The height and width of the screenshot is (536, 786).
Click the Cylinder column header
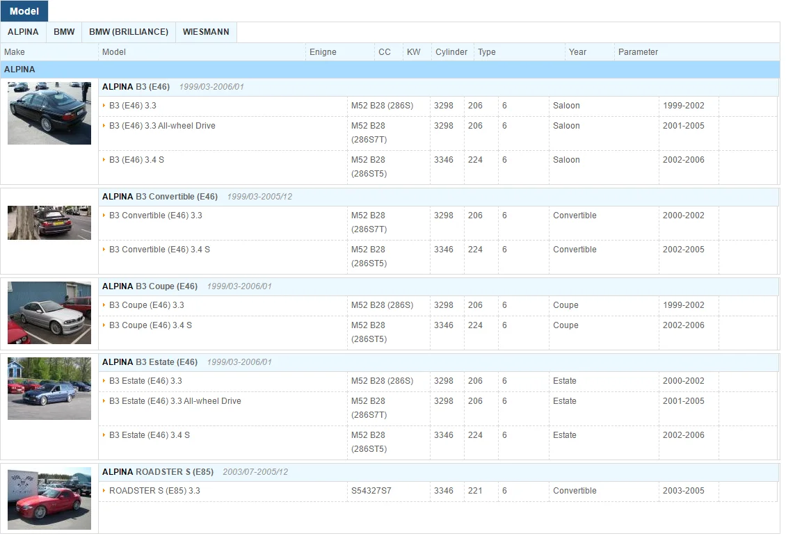451,52
